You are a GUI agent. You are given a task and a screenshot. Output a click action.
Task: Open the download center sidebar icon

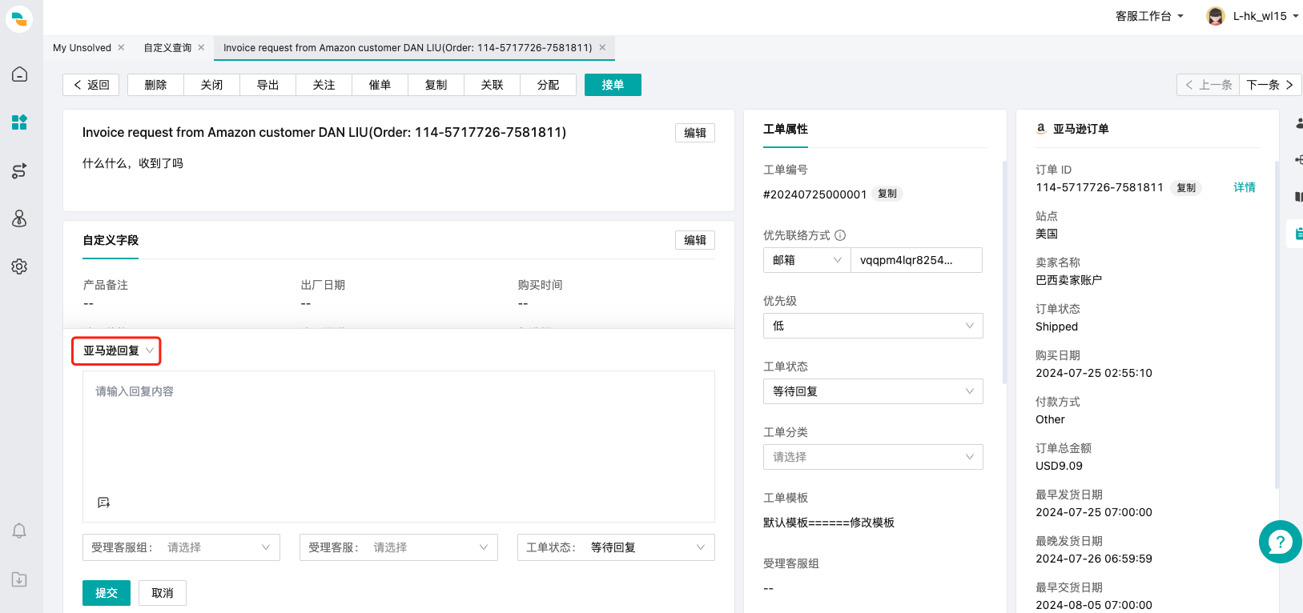click(x=19, y=579)
